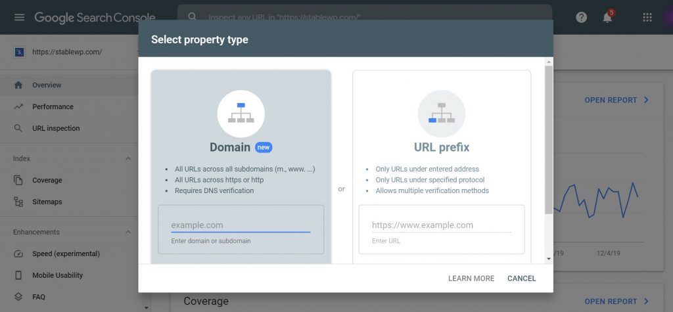673x312 pixels.
Task: Open Performance in sidebar
Action: [53, 106]
